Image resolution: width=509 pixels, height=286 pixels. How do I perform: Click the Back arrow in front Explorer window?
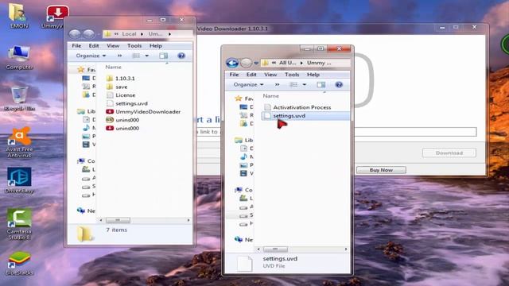[232, 63]
